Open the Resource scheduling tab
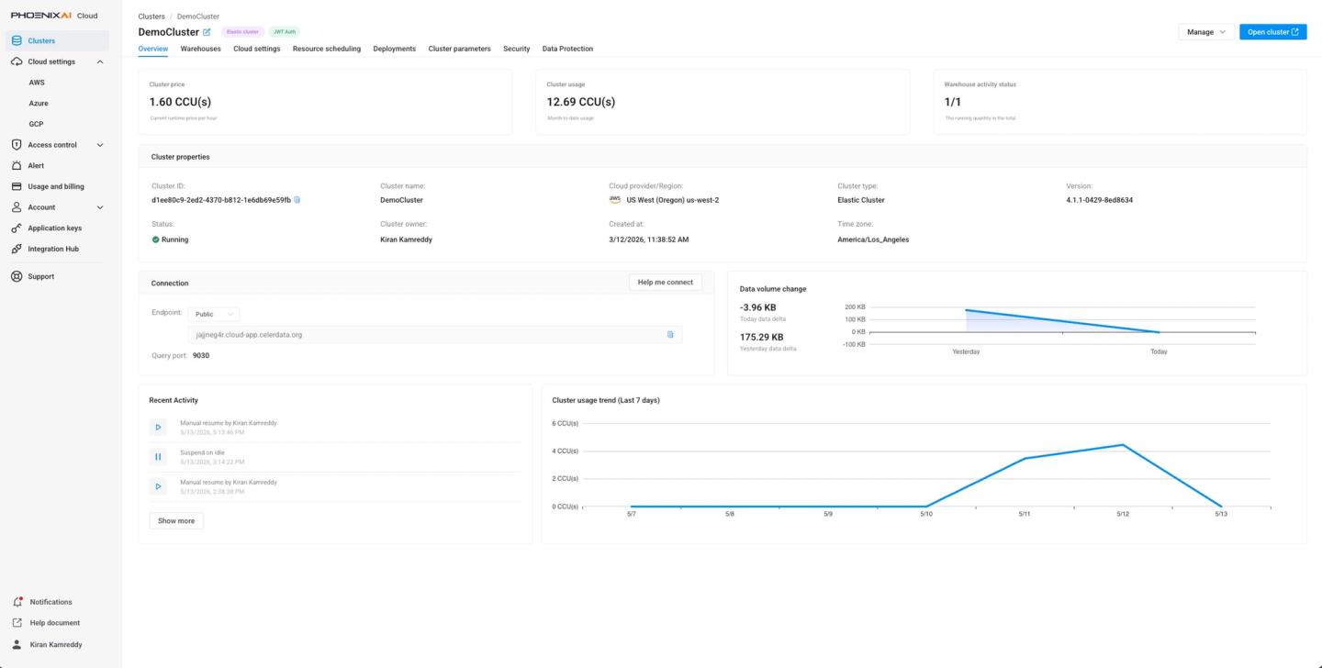Screen dimensions: 1322x668 (x=327, y=49)
